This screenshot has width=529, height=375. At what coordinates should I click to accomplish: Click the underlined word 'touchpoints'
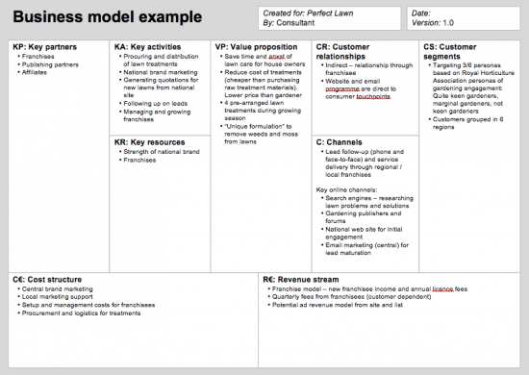(373, 96)
